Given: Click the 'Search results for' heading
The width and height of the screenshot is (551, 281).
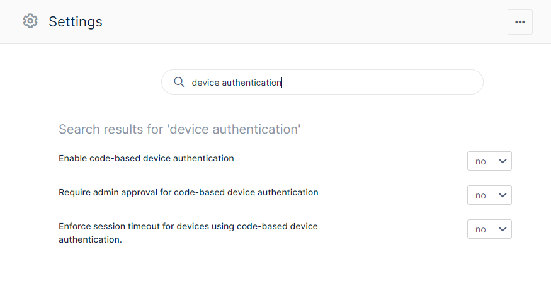Looking at the screenshot, I should (179, 130).
